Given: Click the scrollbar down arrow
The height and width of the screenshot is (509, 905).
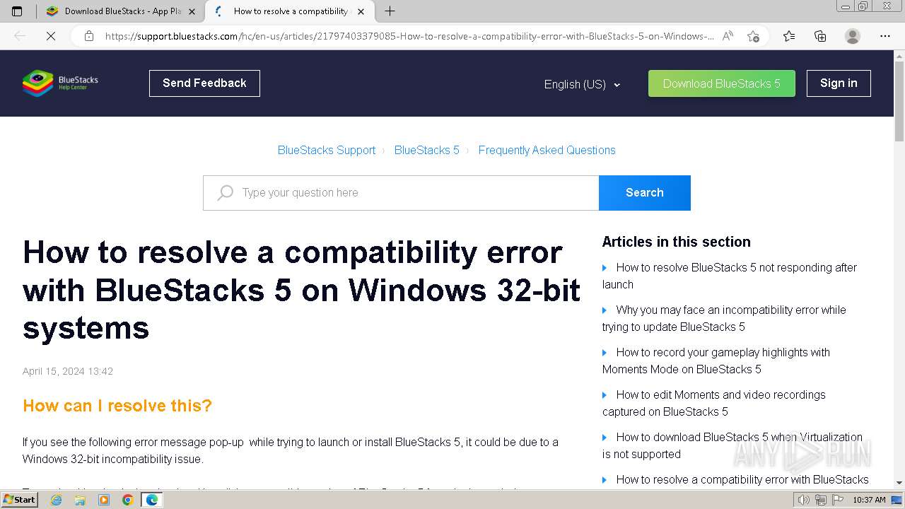Looking at the screenshot, I should pyautogui.click(x=899, y=483).
